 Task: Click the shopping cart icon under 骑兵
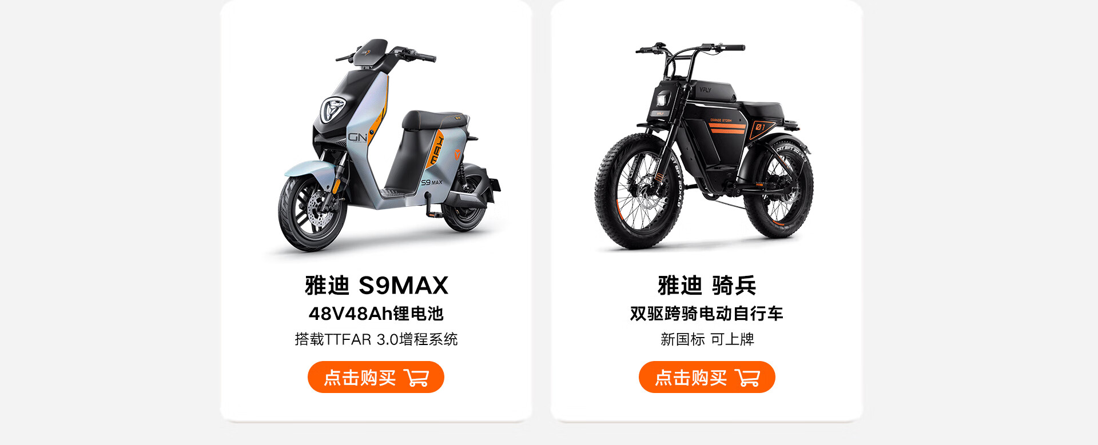click(747, 378)
